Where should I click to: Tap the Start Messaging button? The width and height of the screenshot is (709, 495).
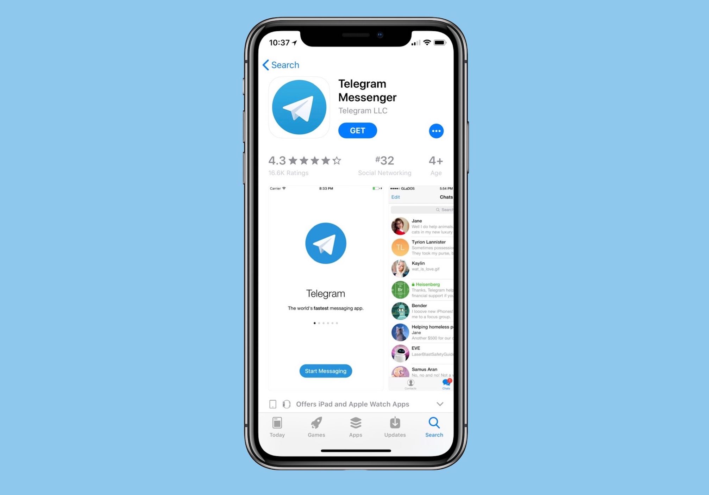tap(325, 371)
